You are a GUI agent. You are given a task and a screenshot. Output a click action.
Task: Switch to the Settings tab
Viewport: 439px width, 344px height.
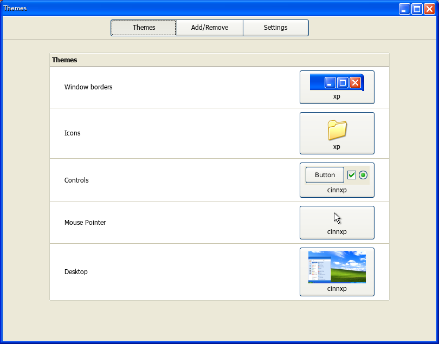point(276,28)
